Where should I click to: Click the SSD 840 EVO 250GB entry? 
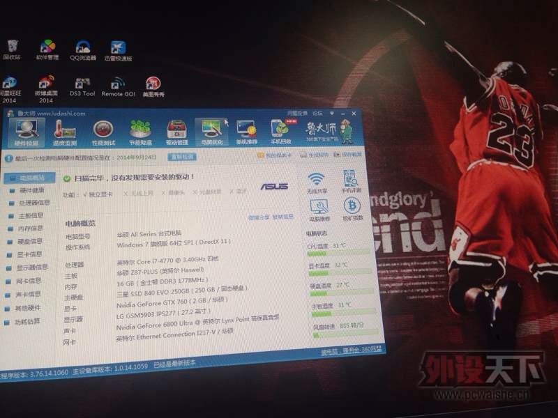(x=181, y=291)
